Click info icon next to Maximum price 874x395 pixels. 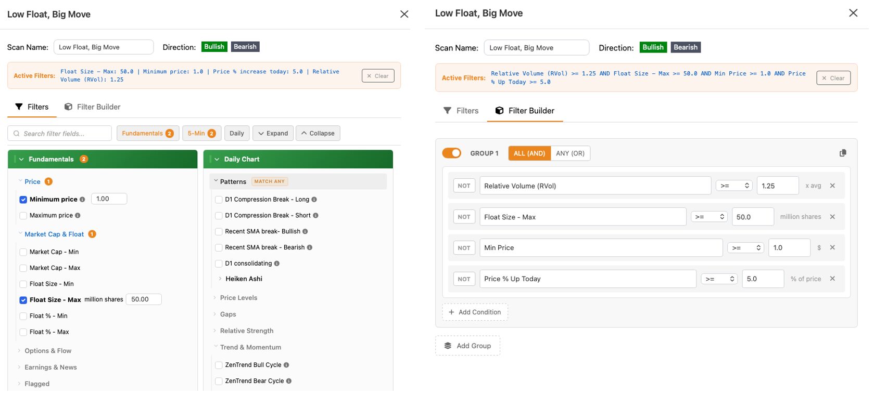point(78,216)
